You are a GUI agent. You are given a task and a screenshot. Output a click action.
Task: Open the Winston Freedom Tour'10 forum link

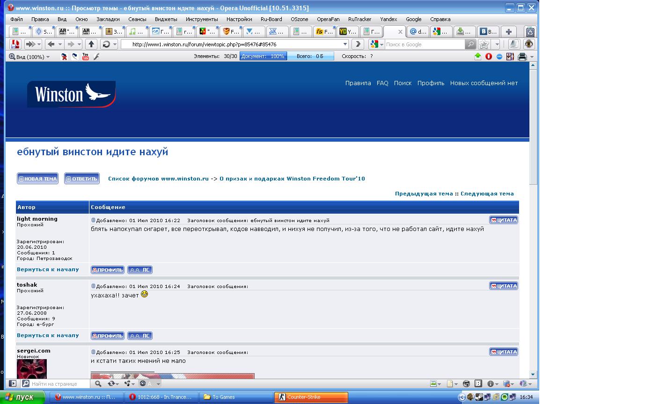coord(293,179)
